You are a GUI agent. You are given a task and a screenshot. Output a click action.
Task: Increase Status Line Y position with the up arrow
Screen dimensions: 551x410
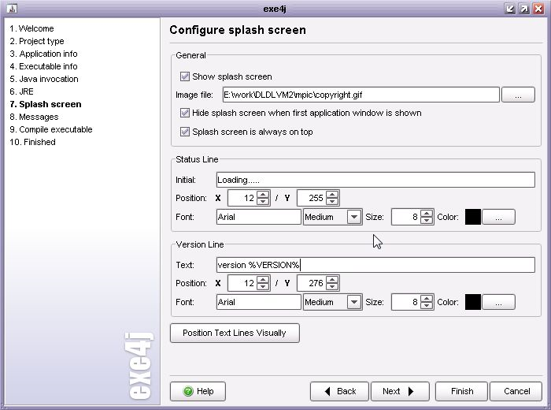[331, 194]
